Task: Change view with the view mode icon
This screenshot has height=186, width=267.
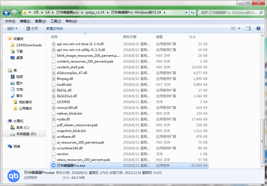Action: point(233,28)
